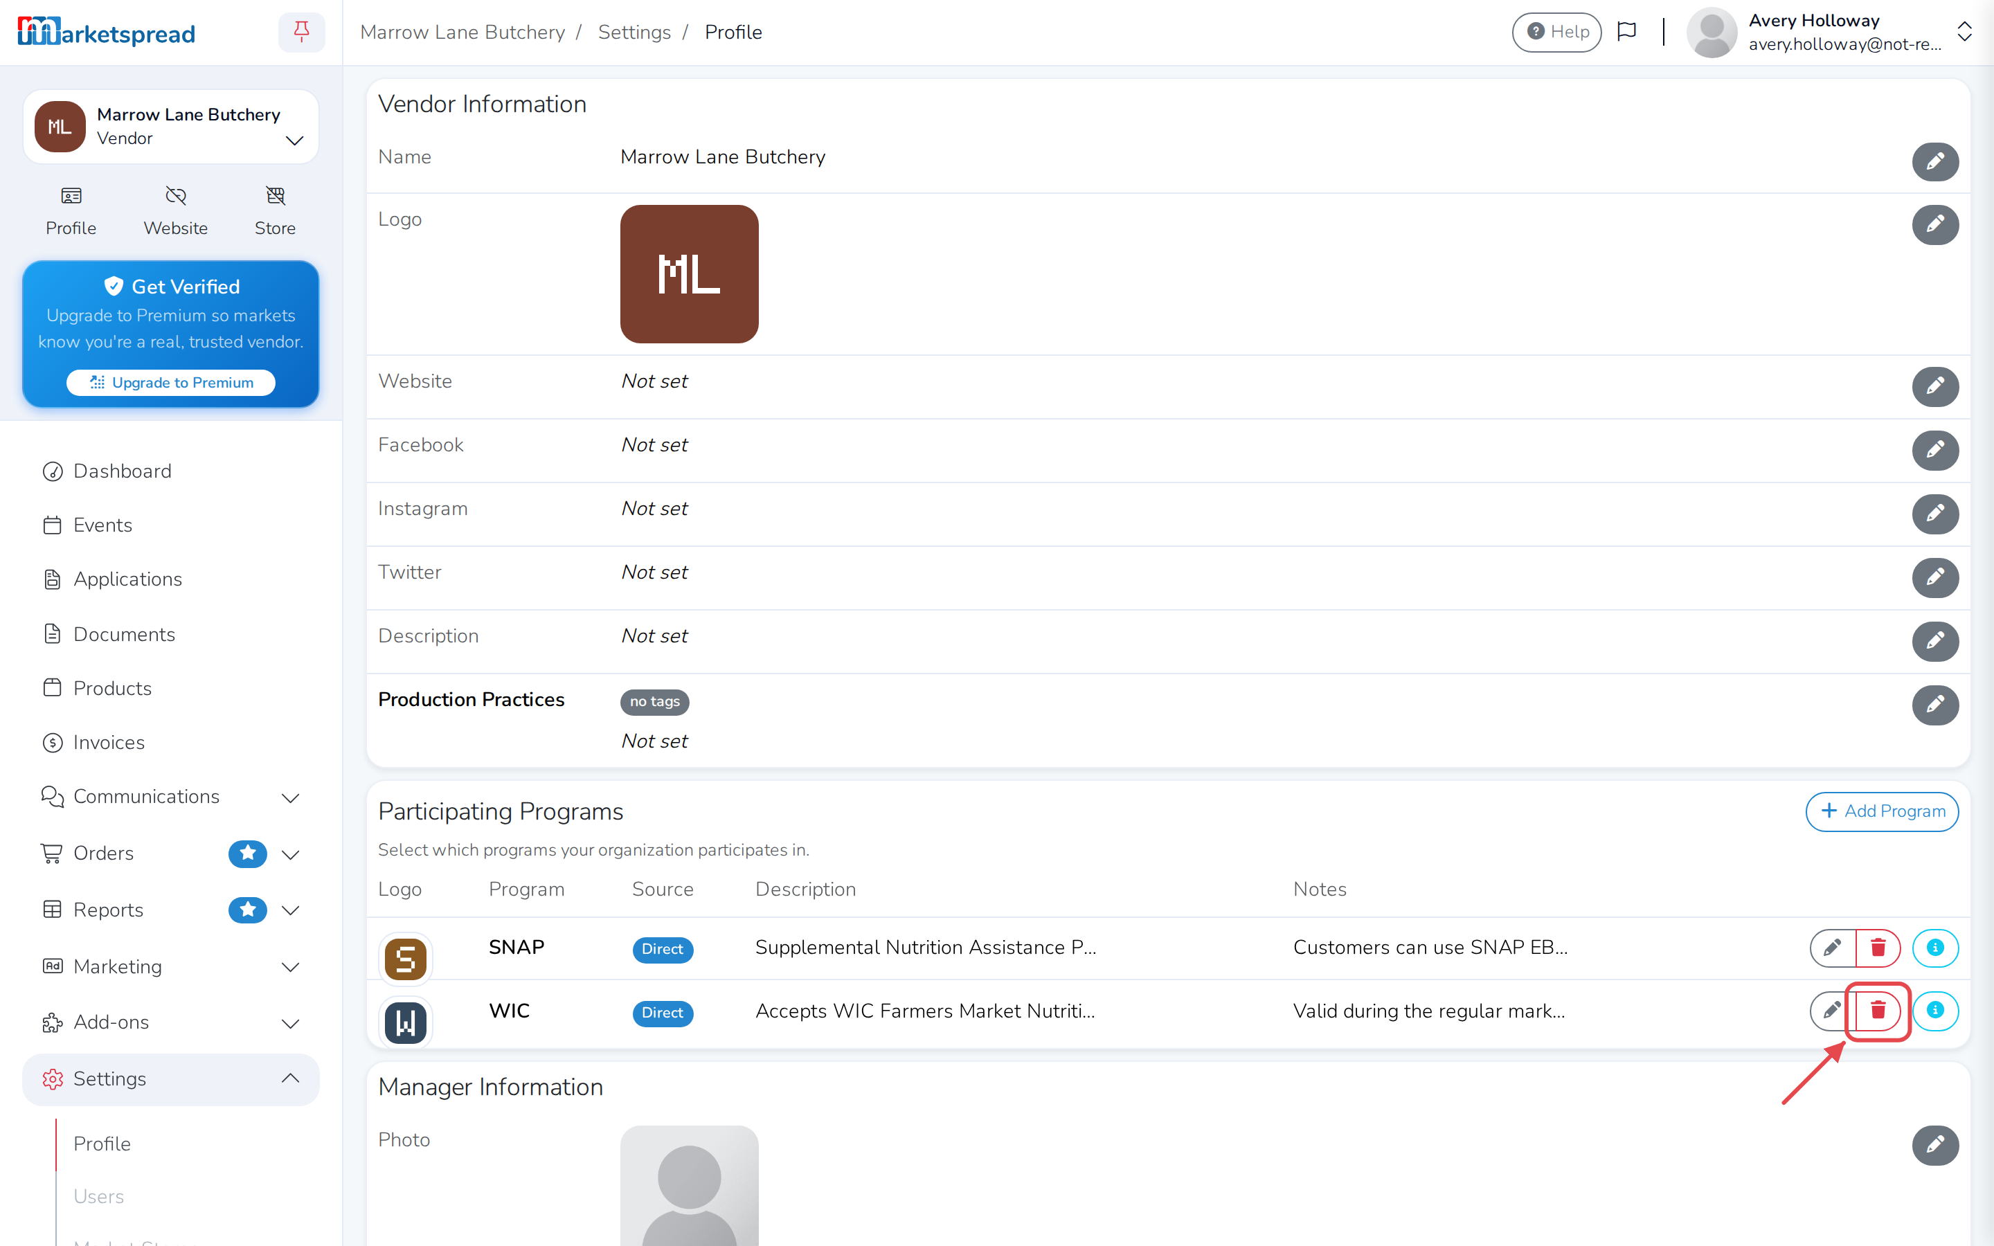Screen dimensions: 1994x1246
Task: Expand the Marketing menu
Action: (290, 966)
